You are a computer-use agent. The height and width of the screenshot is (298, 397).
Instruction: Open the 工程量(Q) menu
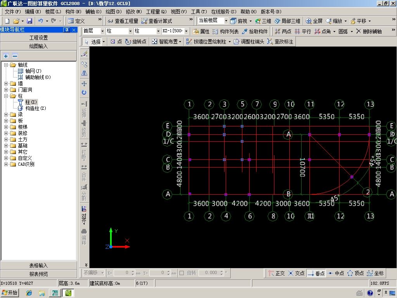tap(156, 12)
